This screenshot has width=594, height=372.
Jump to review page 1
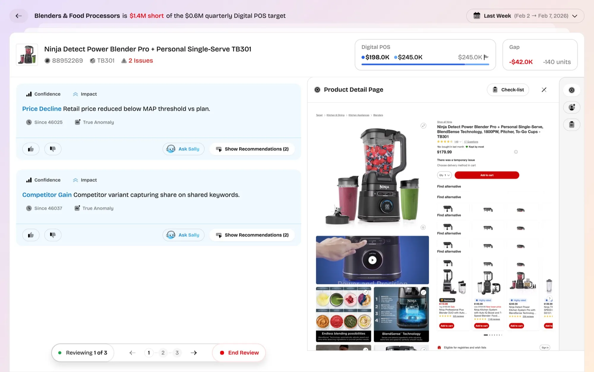click(x=149, y=353)
